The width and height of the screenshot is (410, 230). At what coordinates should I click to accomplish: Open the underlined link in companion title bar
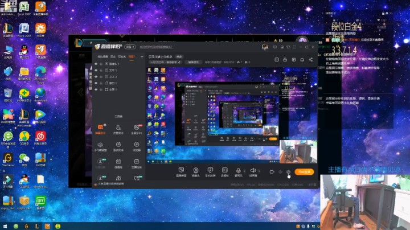pyautogui.click(x=156, y=47)
